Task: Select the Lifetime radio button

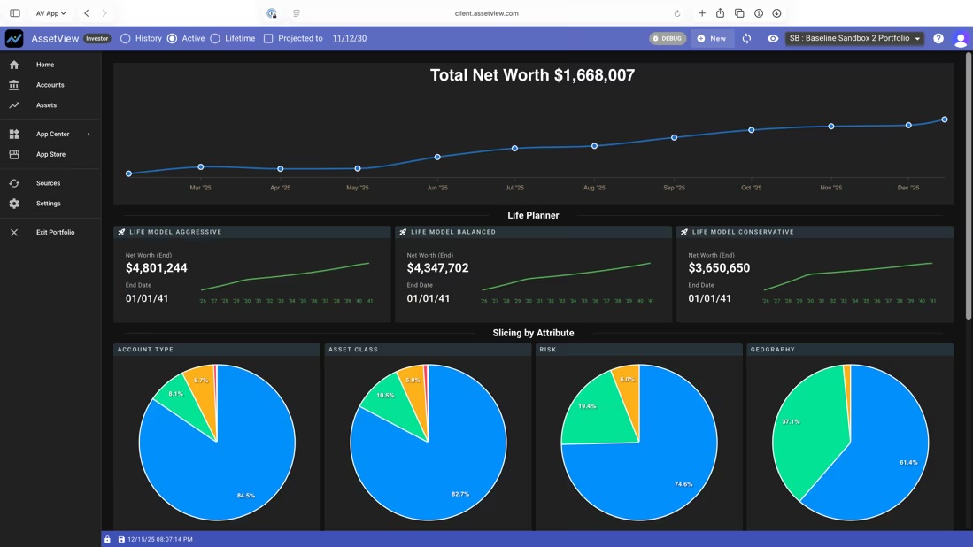Action: (215, 39)
